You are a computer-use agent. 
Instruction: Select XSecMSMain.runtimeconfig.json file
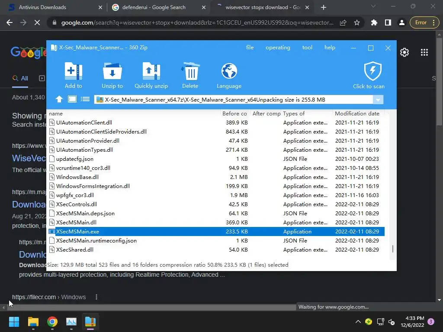[x=216, y=240]
